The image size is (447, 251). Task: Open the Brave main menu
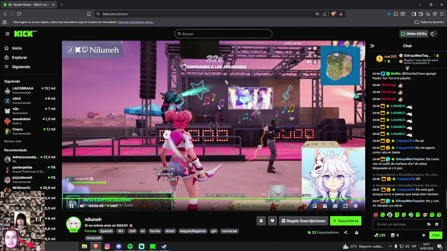pyautogui.click(x=442, y=14)
